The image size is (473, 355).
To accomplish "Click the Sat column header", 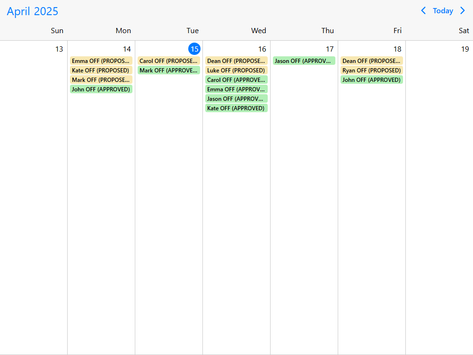I will 464,30.
